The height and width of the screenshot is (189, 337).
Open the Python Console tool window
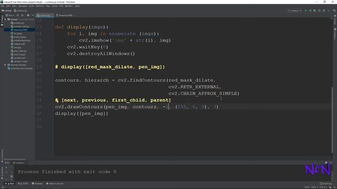click(55, 184)
